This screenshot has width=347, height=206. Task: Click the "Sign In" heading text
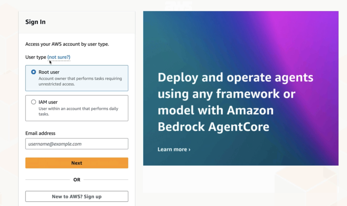(35, 22)
